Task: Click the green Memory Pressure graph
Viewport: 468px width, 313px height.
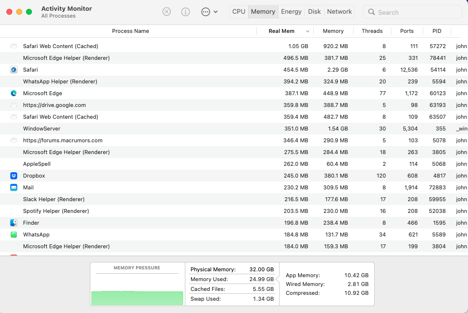Action: coord(137,298)
